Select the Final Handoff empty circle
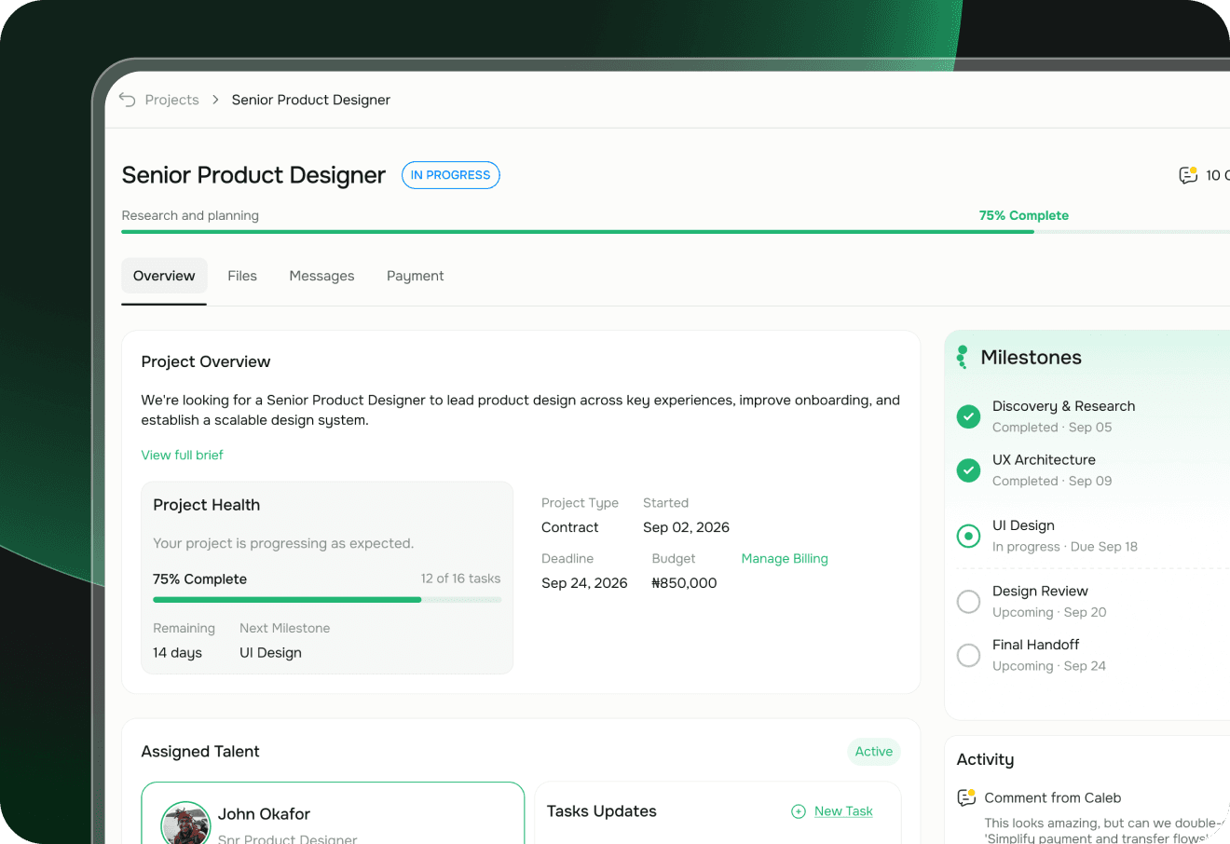This screenshot has height=844, width=1230. click(968, 655)
